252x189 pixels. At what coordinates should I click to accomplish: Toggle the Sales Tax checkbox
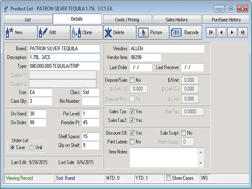pos(132,112)
